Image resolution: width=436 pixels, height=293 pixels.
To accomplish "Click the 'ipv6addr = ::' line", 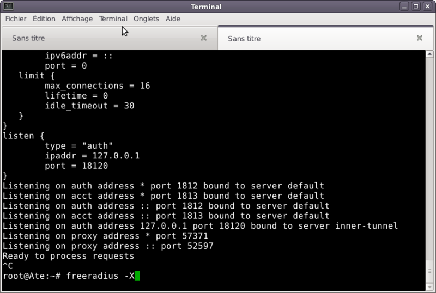I will point(78,56).
